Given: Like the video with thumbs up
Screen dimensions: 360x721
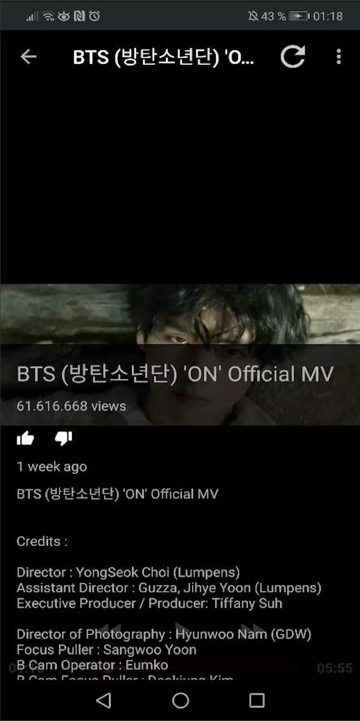Looking at the screenshot, I should coord(25,438).
